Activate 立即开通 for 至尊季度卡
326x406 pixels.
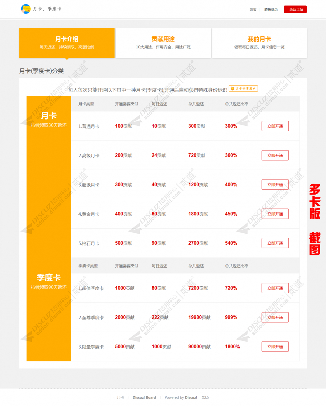[275, 317]
